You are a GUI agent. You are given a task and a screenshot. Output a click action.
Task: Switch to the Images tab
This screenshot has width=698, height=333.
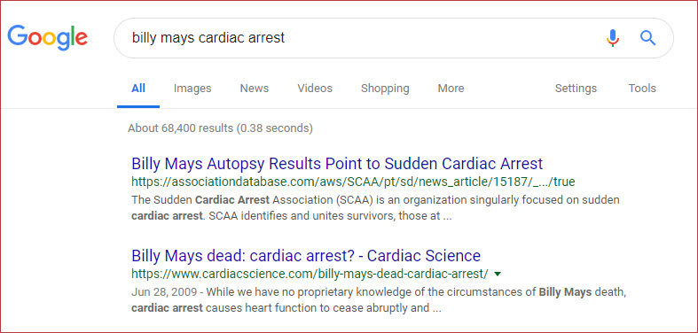click(192, 89)
